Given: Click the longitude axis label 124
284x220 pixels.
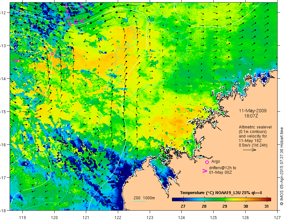Looking at the screenshot, I should [x=182, y=217].
